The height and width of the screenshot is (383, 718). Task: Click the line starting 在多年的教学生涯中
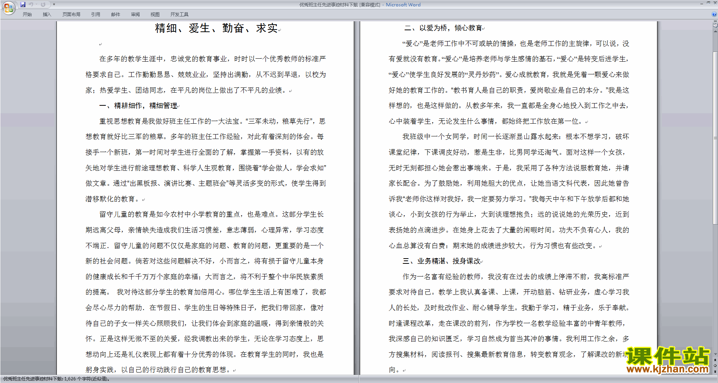coord(212,59)
